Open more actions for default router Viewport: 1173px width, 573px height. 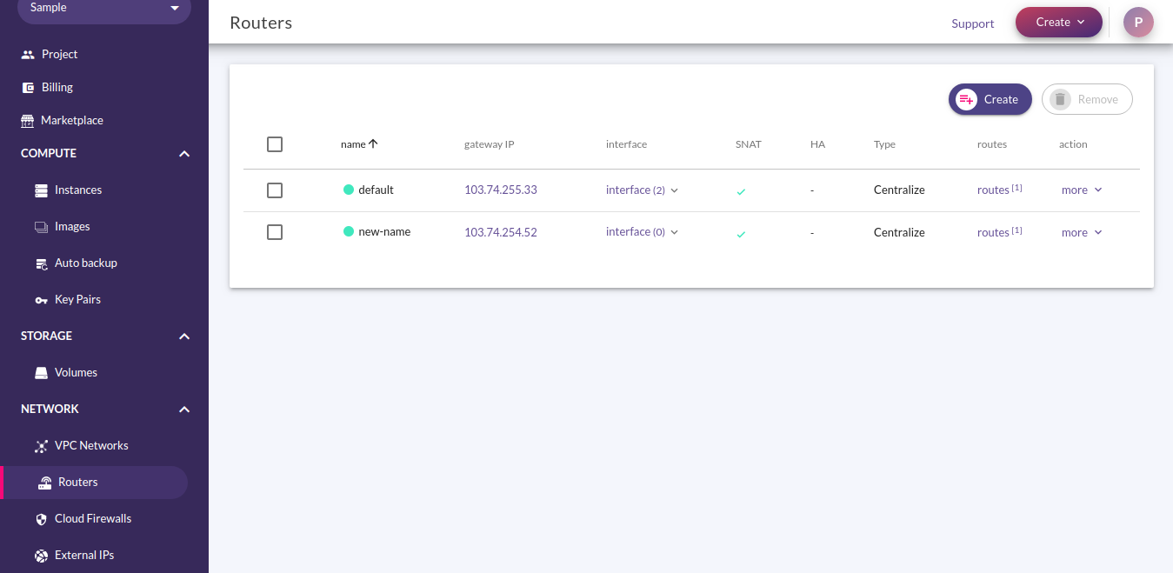coord(1082,190)
